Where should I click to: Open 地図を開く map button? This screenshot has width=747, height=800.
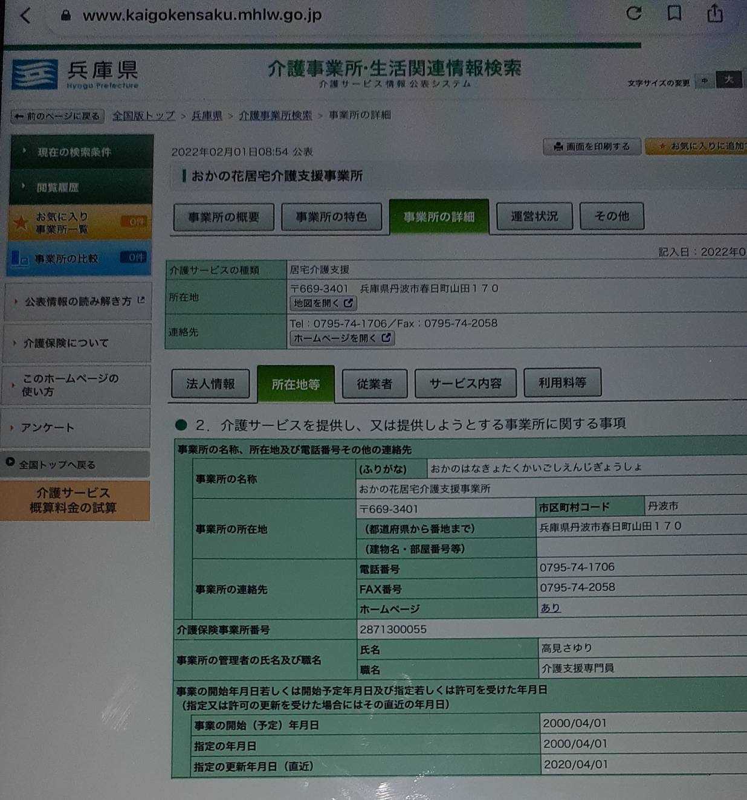[323, 303]
